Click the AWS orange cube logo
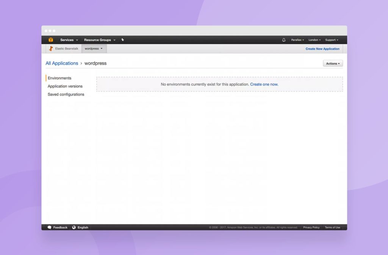 pos(51,40)
